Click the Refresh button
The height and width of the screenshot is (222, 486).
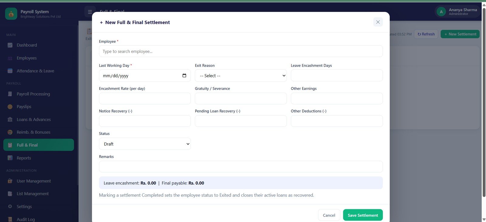click(426, 34)
